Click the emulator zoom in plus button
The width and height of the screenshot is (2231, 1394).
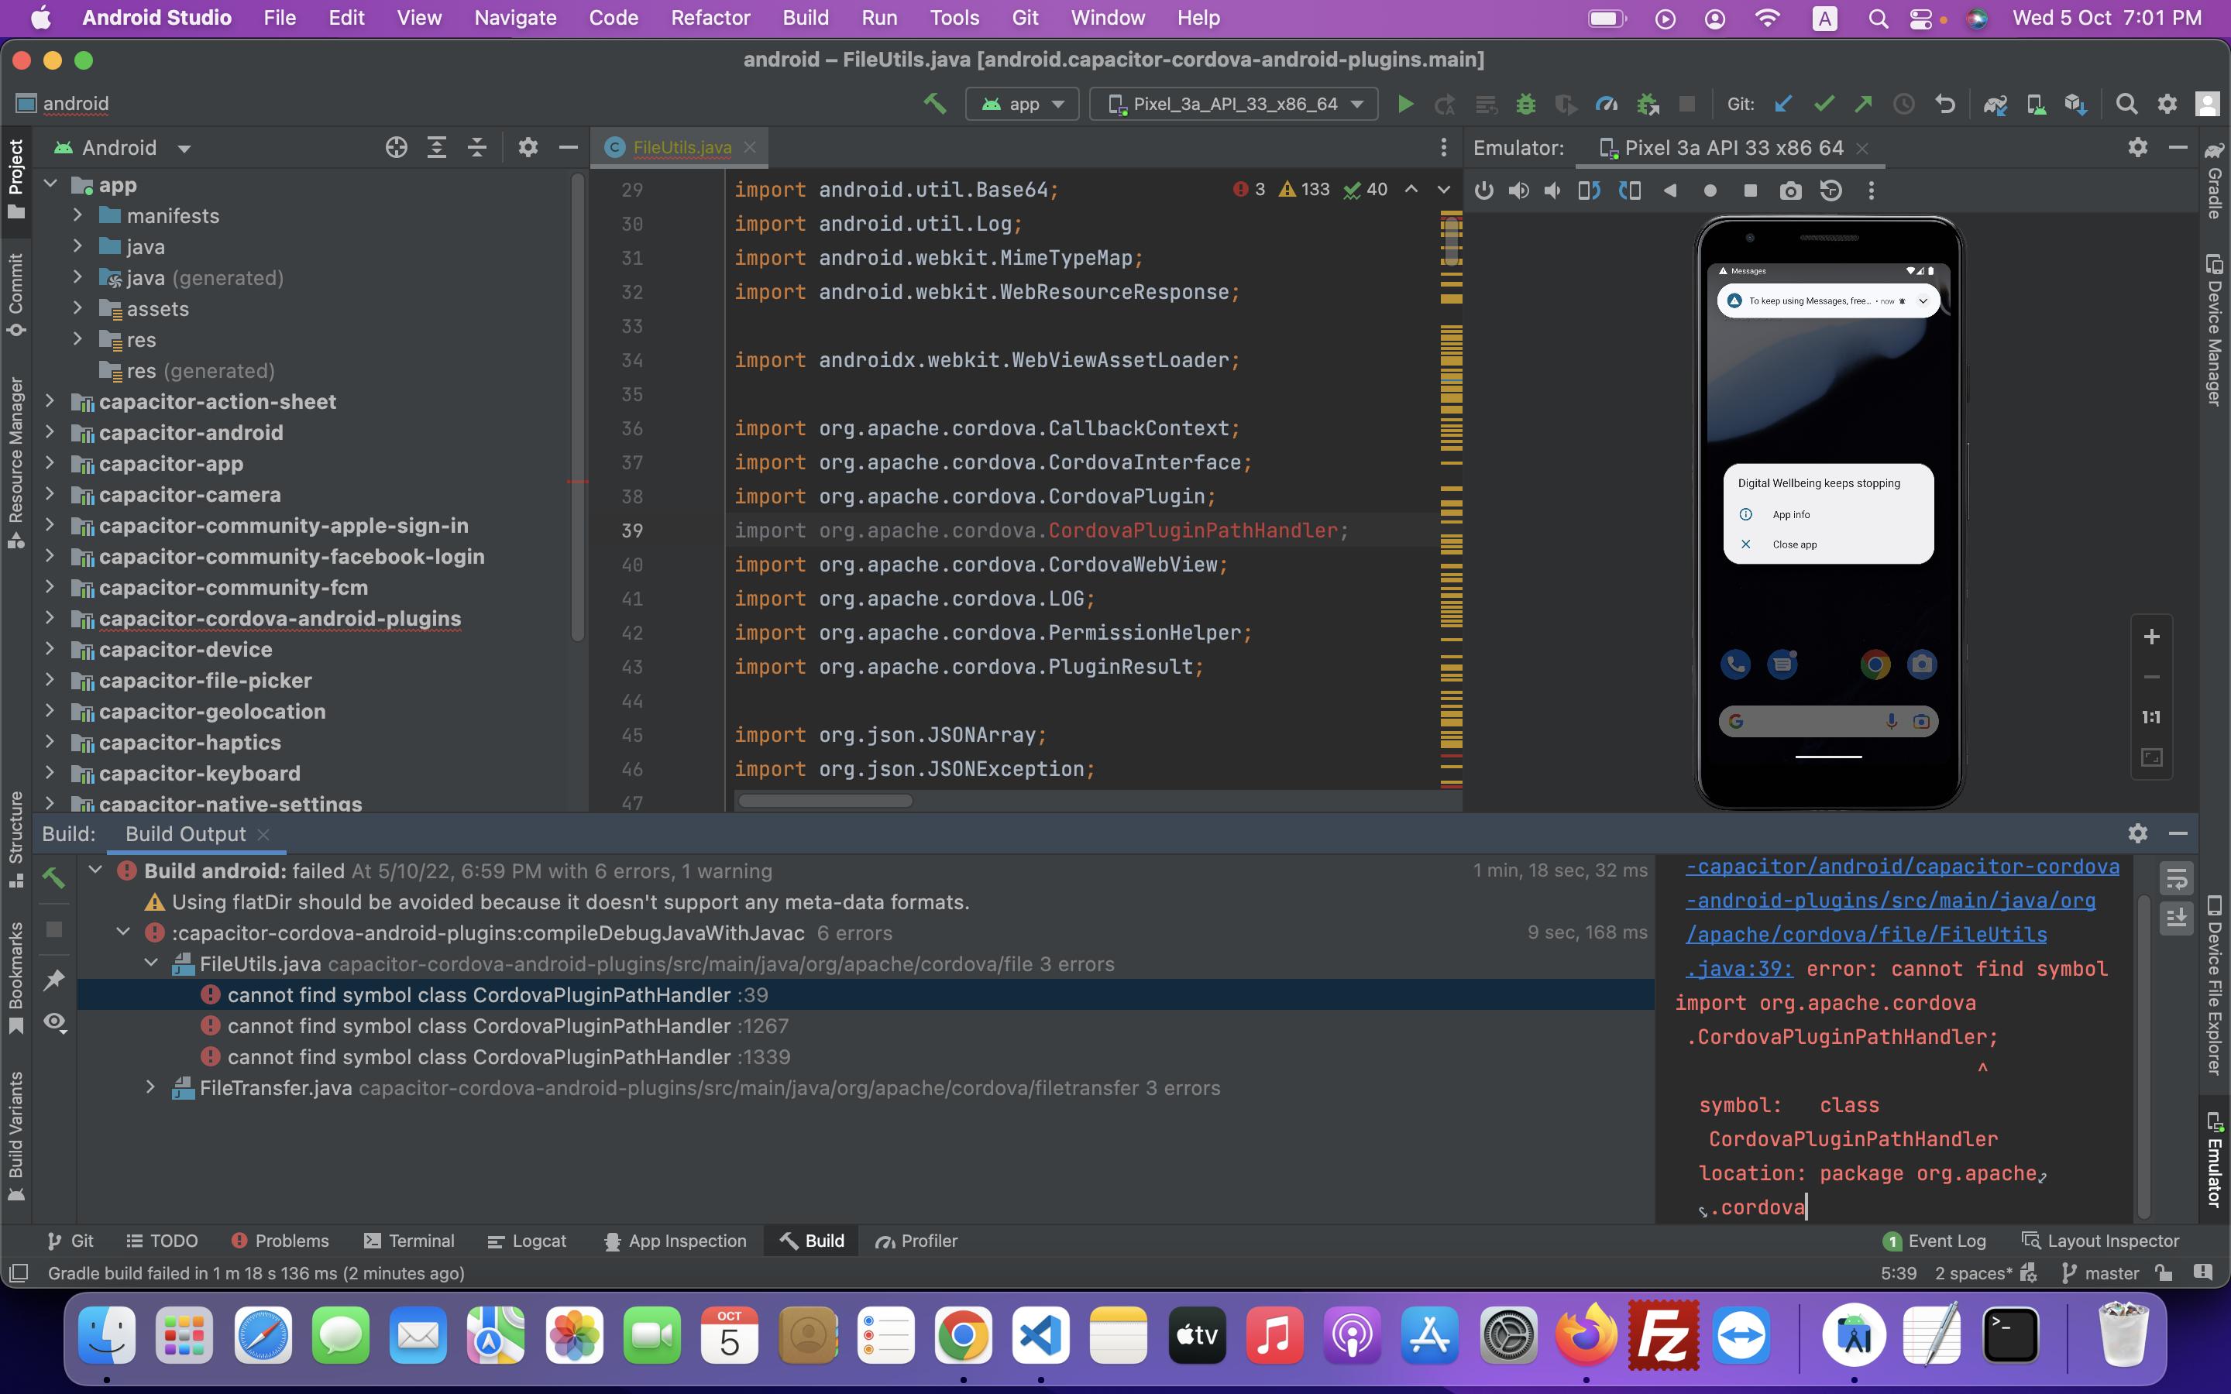(2152, 637)
